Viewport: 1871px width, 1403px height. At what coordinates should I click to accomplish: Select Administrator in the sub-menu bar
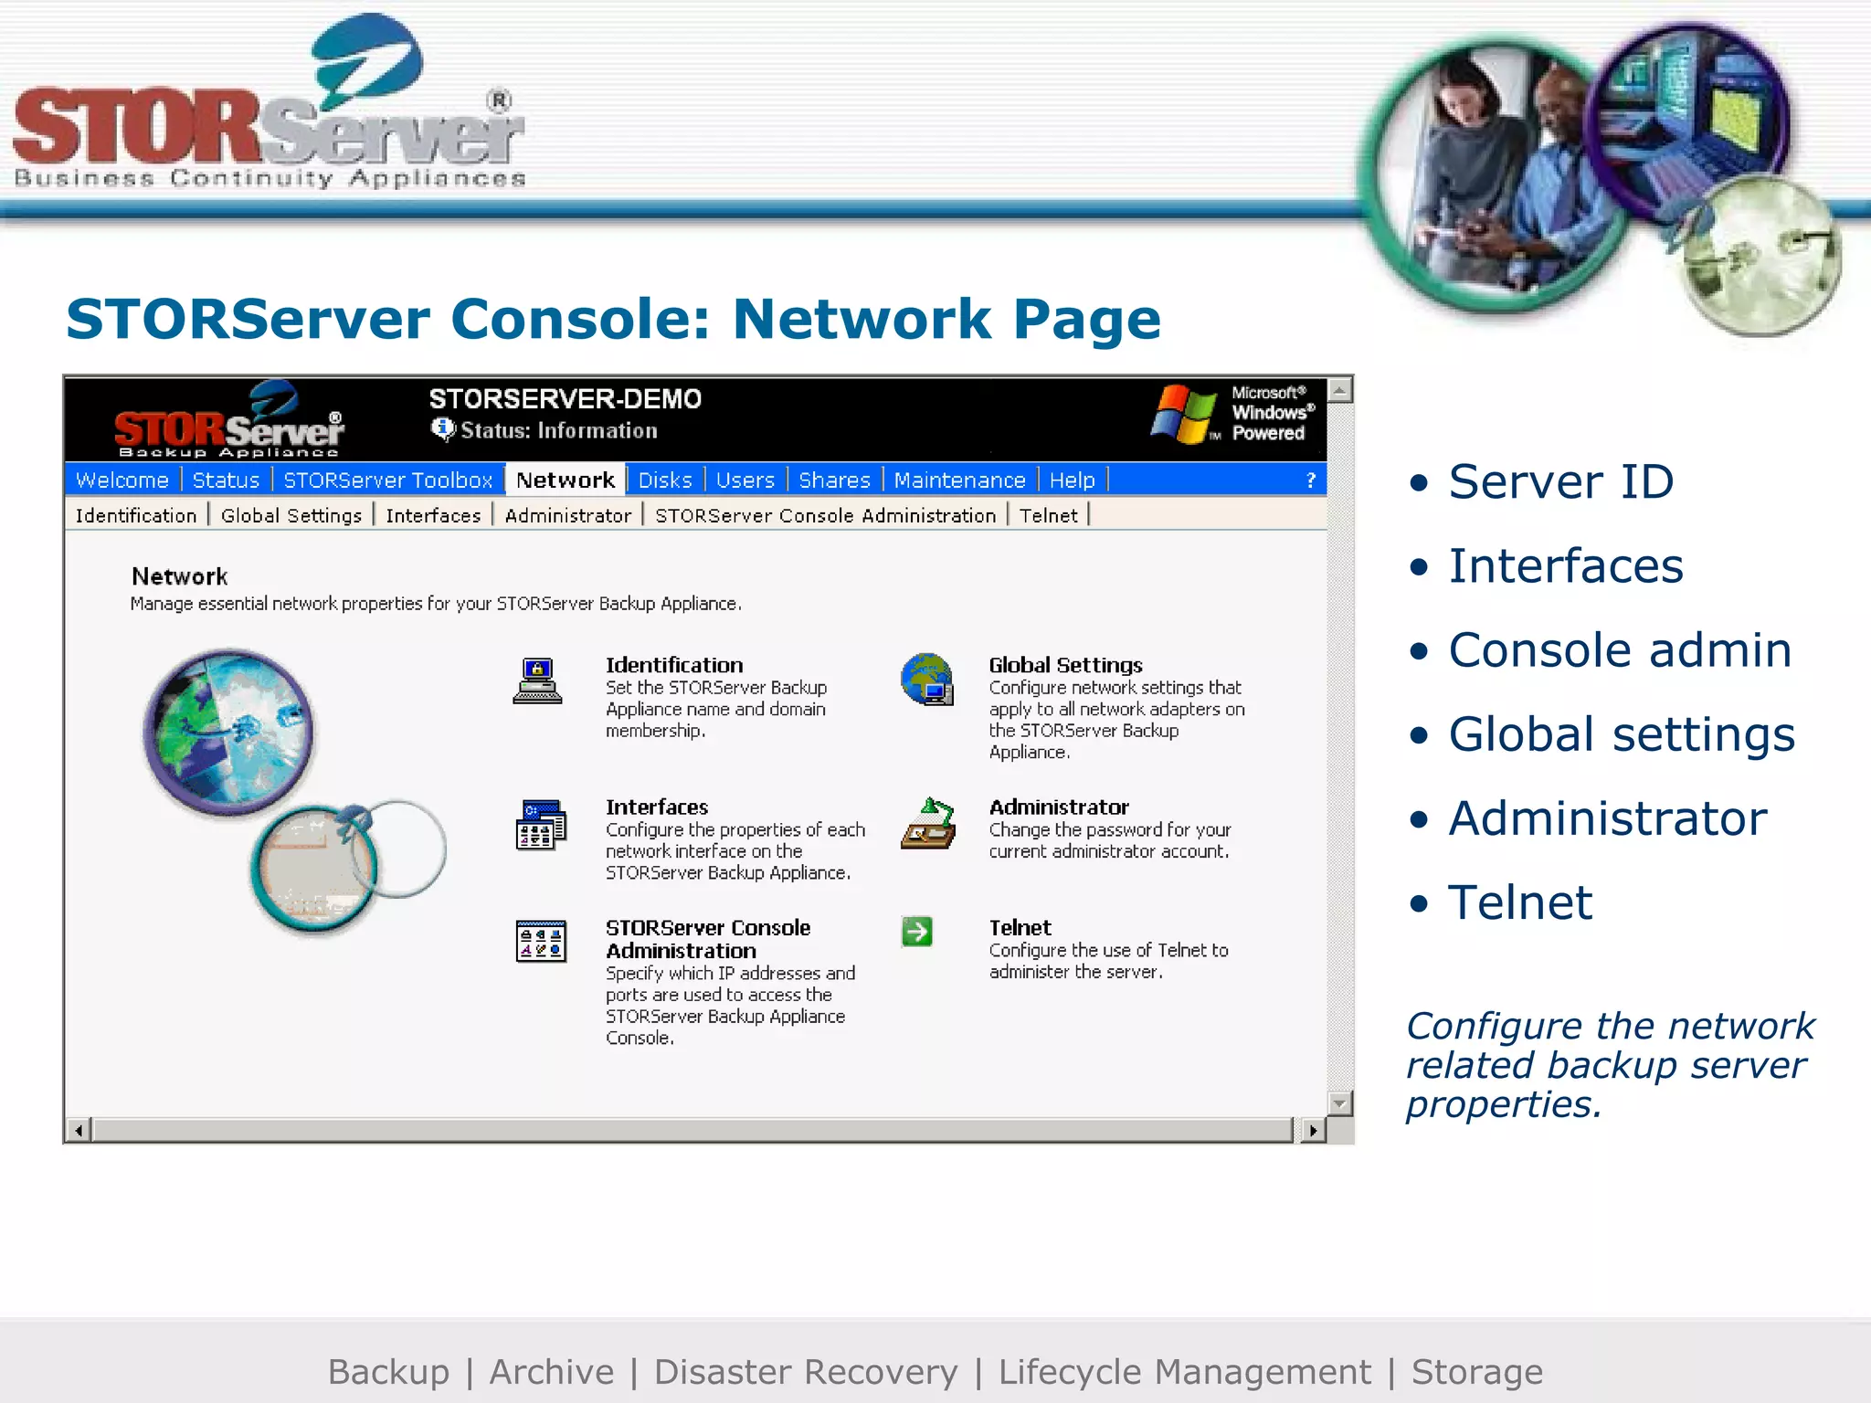click(567, 515)
